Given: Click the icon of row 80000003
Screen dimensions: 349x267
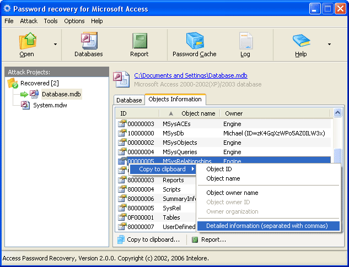Looking at the screenshot, I should (x=122, y=179).
